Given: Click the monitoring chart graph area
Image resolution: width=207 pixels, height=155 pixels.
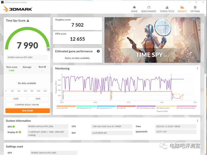Looking at the screenshot, I should click(129, 88).
